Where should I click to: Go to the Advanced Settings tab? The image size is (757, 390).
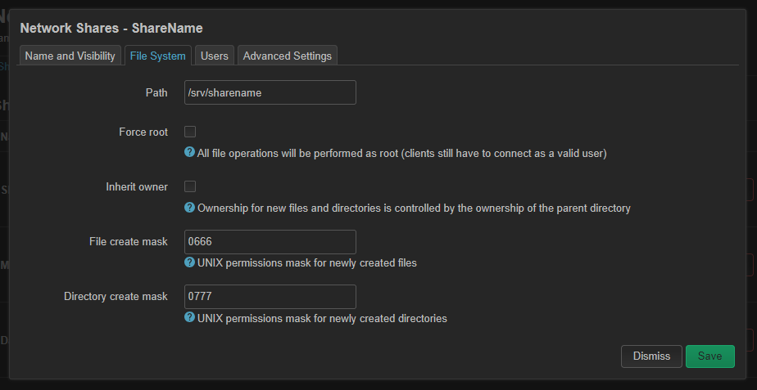[x=287, y=56]
